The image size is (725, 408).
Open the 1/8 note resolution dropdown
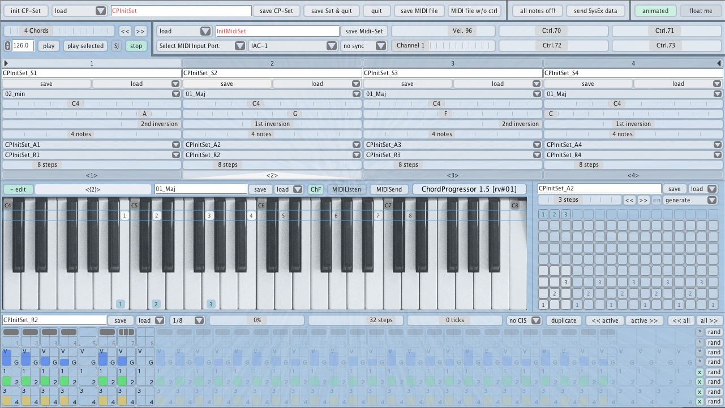188,320
